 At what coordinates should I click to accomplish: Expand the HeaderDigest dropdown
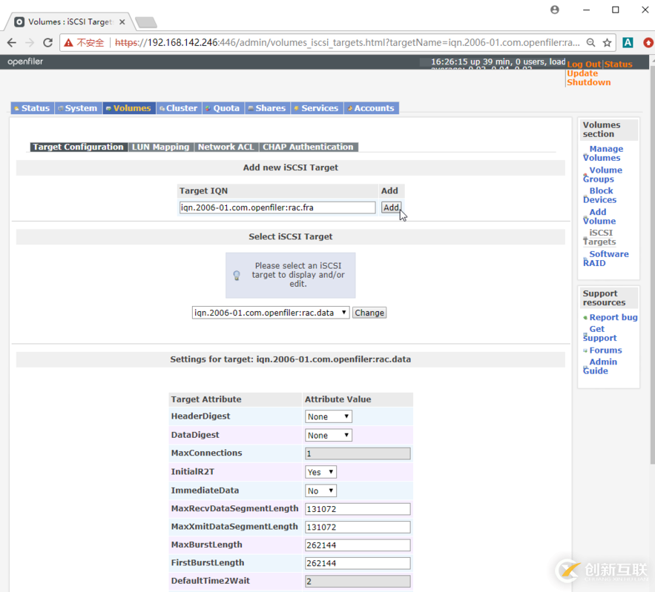click(328, 416)
